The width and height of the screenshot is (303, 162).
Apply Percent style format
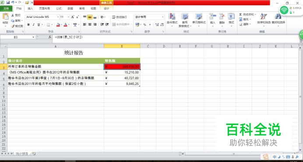click(x=145, y=24)
